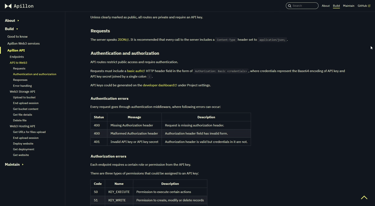Click the Apillon logo icon
Screen dimensions: 375x206
click(8, 6)
